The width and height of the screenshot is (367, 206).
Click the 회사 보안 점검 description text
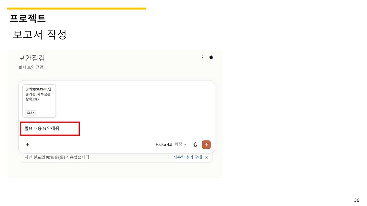(x=31, y=68)
